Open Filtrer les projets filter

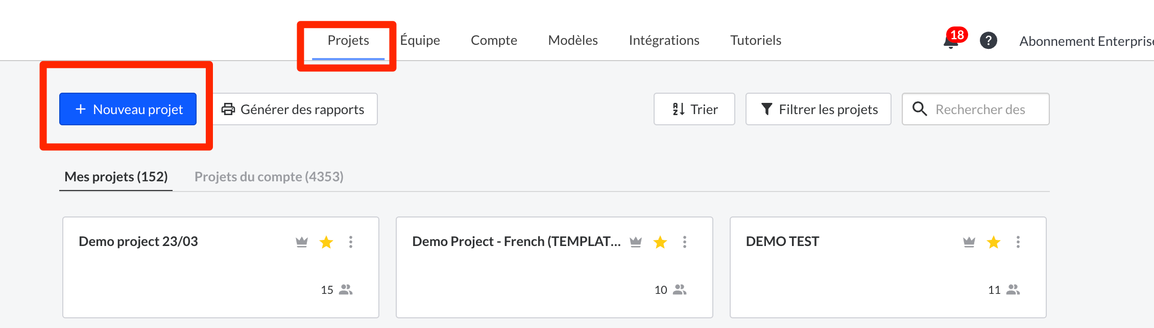click(x=819, y=109)
